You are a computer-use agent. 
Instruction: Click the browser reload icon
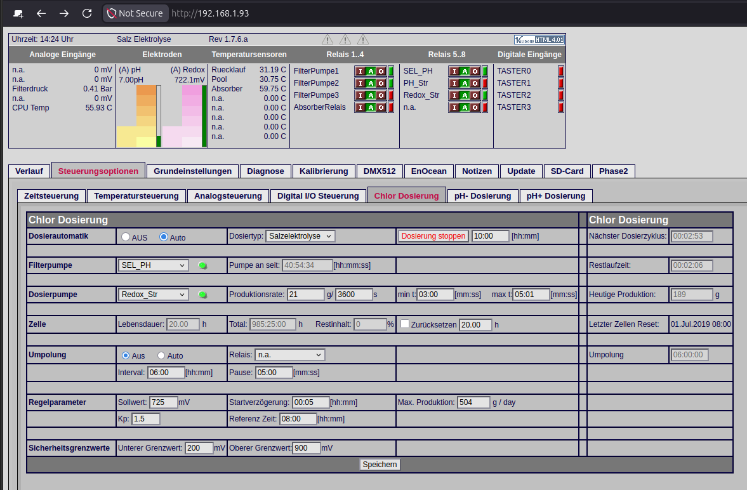[87, 13]
